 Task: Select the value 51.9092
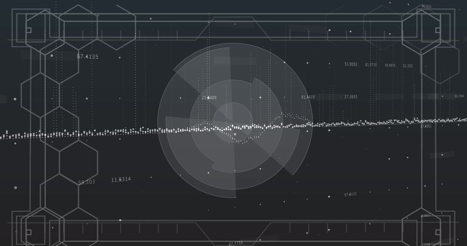point(351,64)
